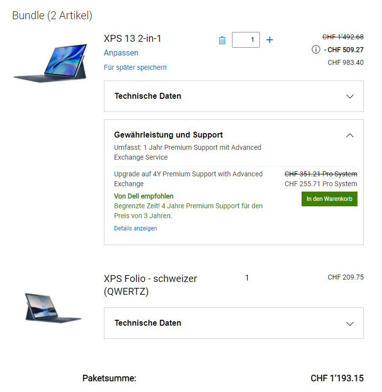Click the Bundle (2 Artikel) heading
Image resolution: width=382 pixels, height=392 pixels.
(52, 15)
